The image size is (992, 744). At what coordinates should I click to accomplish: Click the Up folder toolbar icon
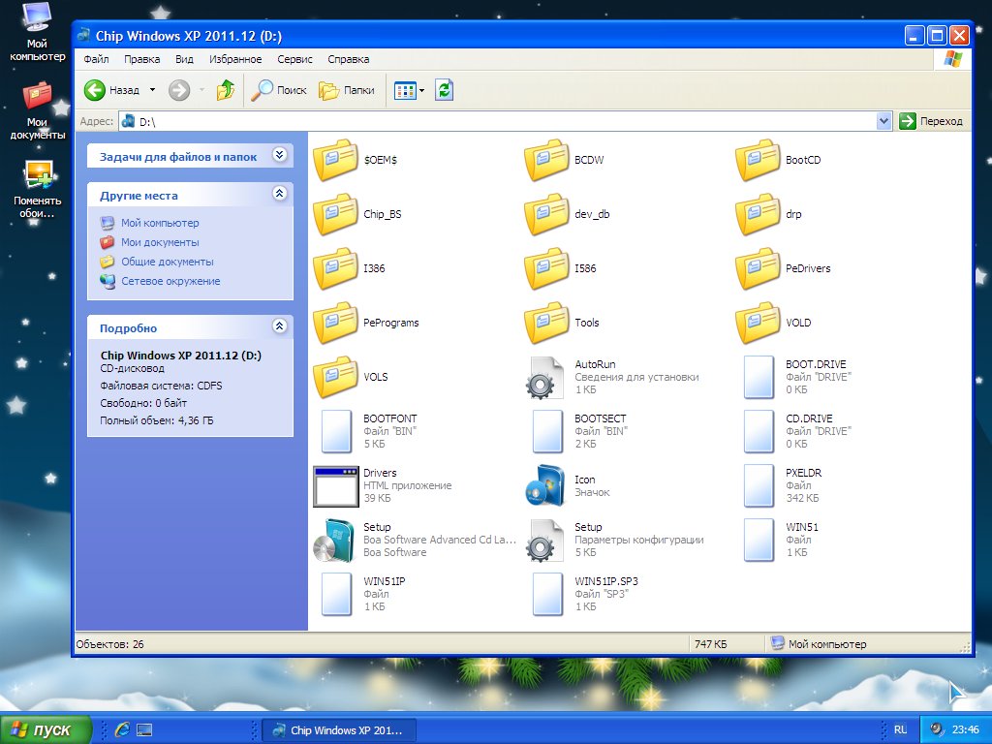click(x=225, y=90)
